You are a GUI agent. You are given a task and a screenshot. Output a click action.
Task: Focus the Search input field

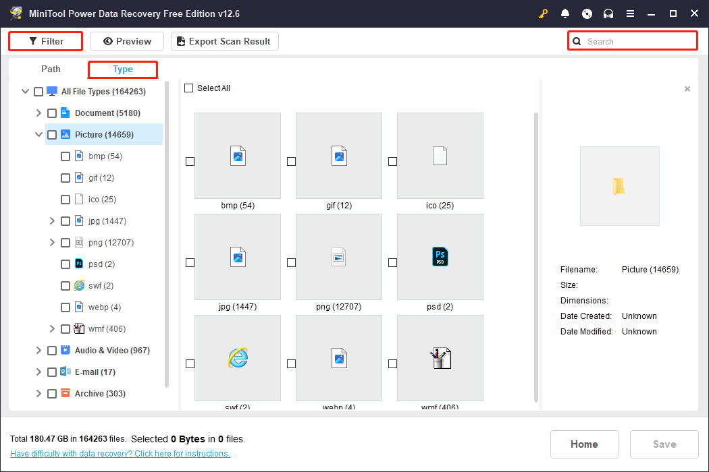pos(638,41)
